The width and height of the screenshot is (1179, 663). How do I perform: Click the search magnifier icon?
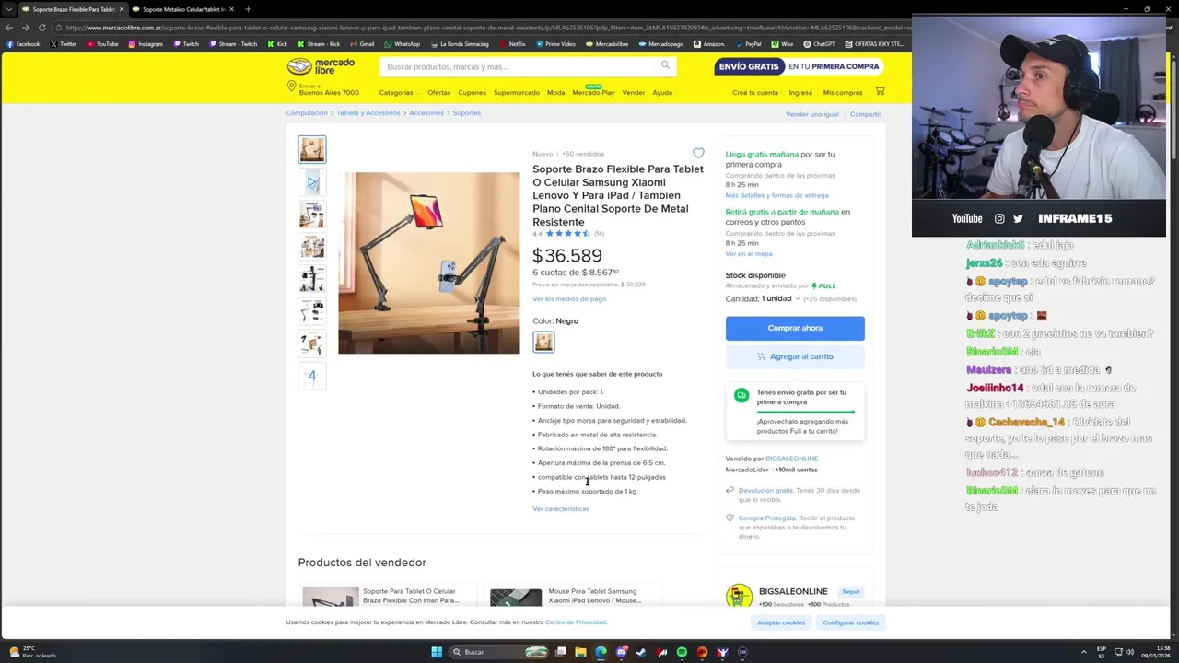[x=665, y=65]
